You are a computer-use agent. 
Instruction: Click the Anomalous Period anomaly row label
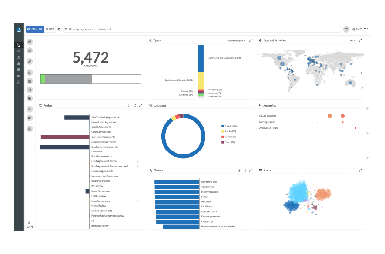point(269,128)
